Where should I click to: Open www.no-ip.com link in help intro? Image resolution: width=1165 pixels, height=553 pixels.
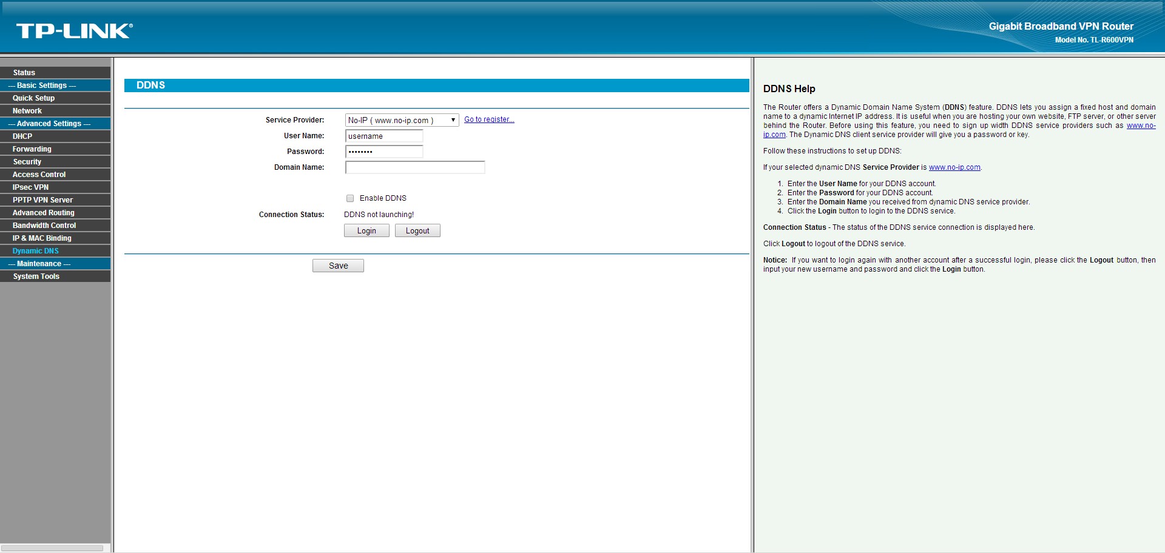[x=1141, y=126]
